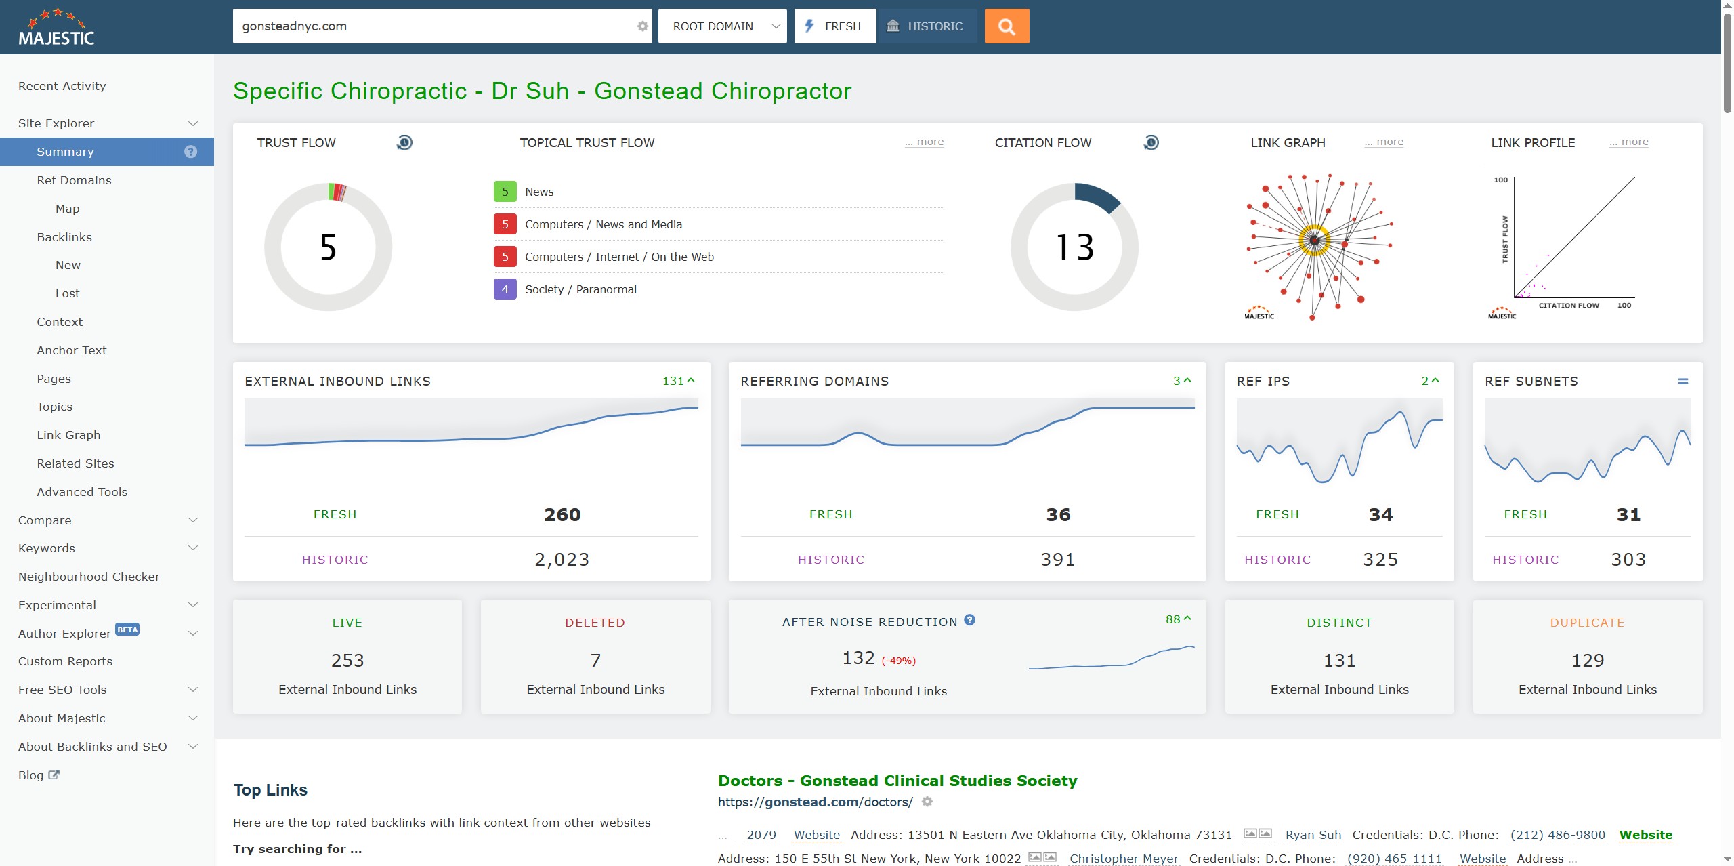
Task: Open Custom Reports in the sidebar
Action: [x=65, y=661]
